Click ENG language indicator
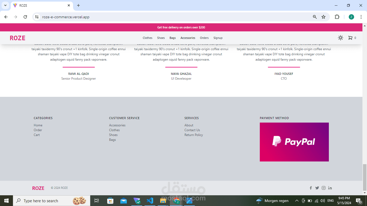Viewport: 367px width, 206px height. point(331,201)
